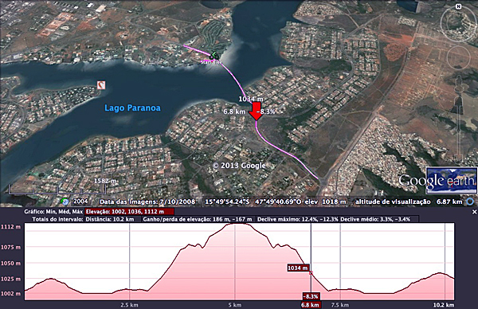This screenshot has width=478, height=309.
Task: Select the placemark icon on the lake
Action: [101, 85]
